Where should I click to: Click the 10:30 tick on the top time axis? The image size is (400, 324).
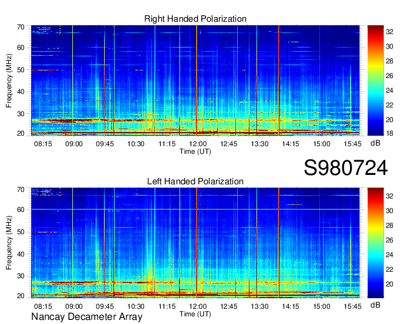pyautogui.click(x=136, y=144)
